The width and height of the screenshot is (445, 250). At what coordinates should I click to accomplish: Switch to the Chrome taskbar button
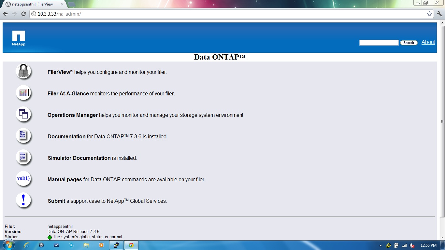(x=131, y=245)
